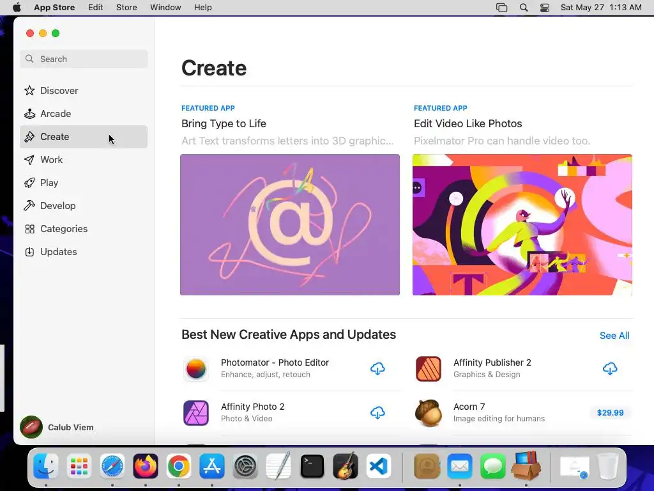Click the Search field in sidebar
Screen dimensions: 654x491
tap(84, 59)
